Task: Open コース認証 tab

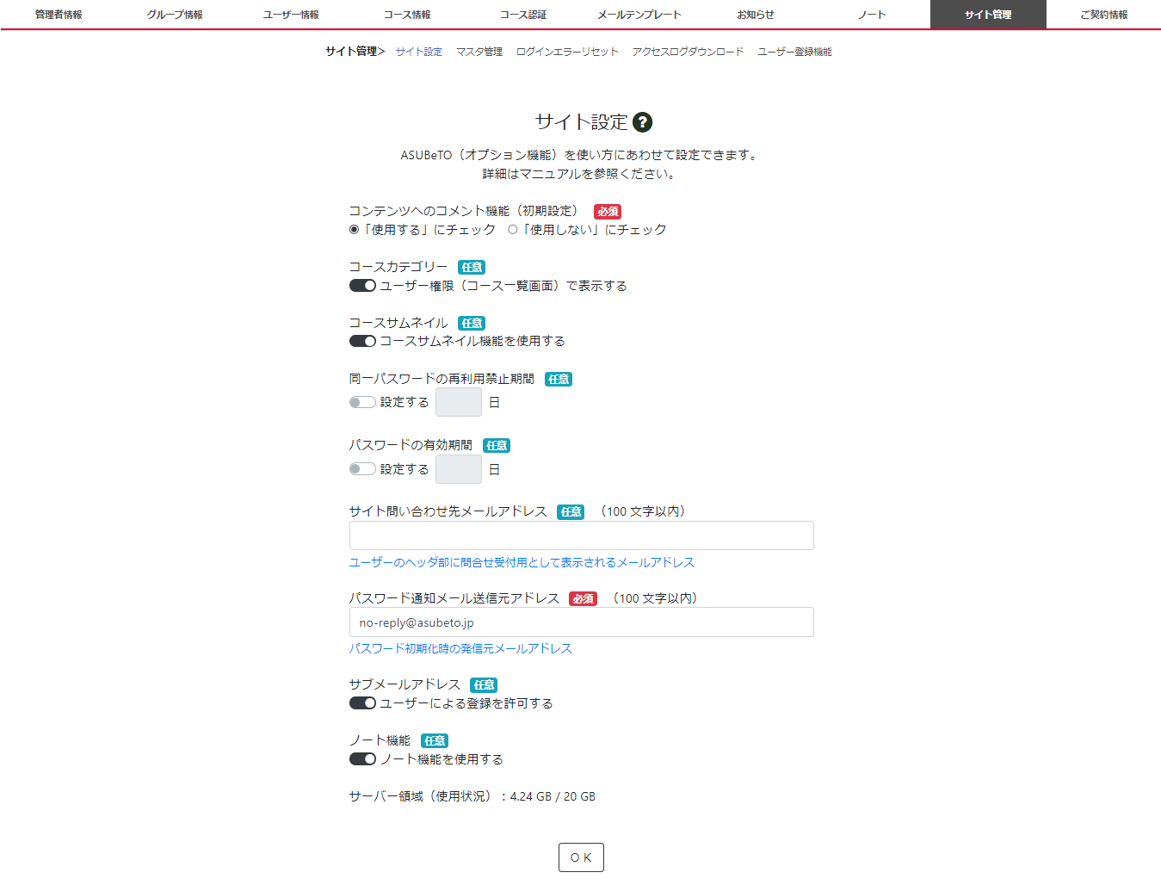Action: click(x=523, y=15)
